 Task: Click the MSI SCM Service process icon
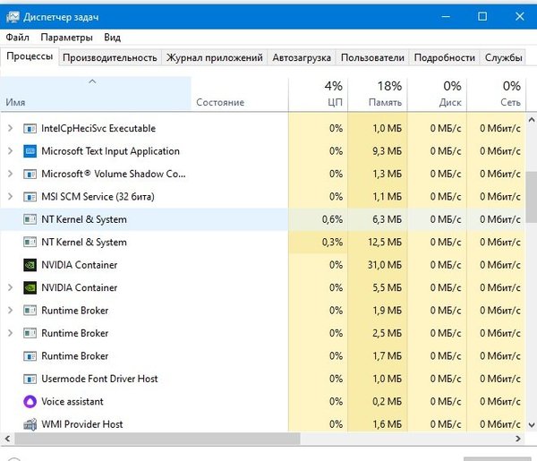pos(28,197)
